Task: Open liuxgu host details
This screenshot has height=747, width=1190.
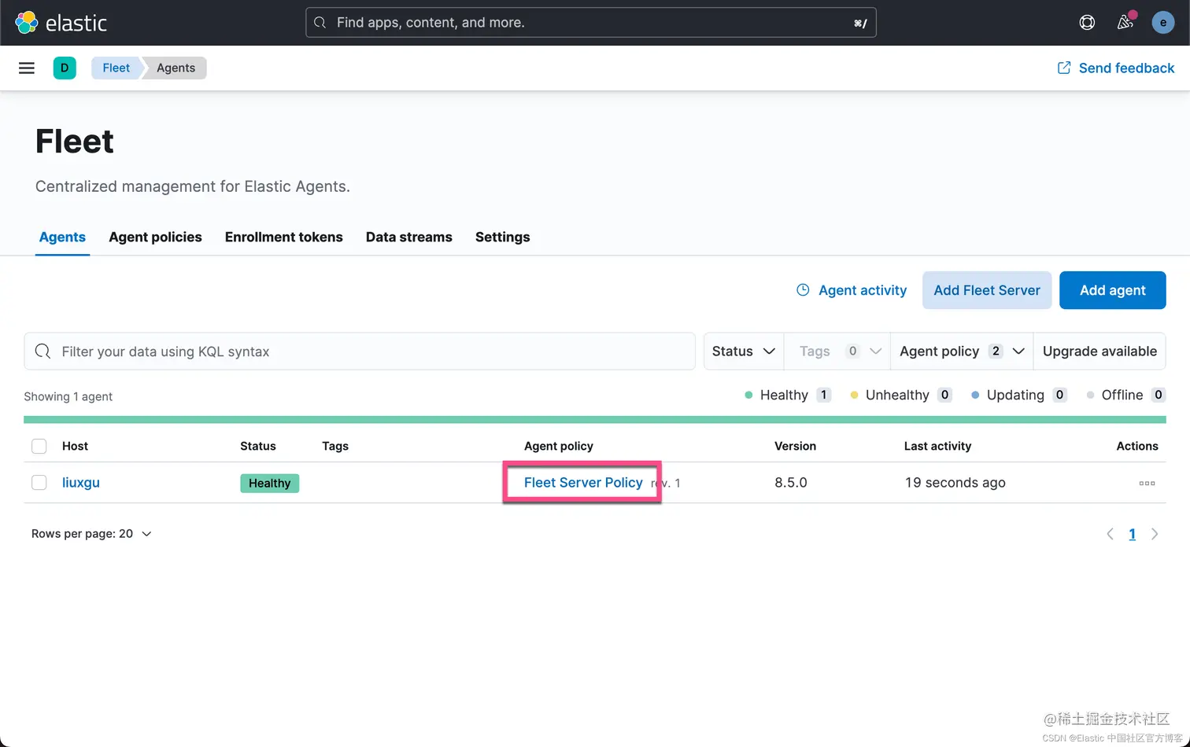Action: [x=81, y=483]
